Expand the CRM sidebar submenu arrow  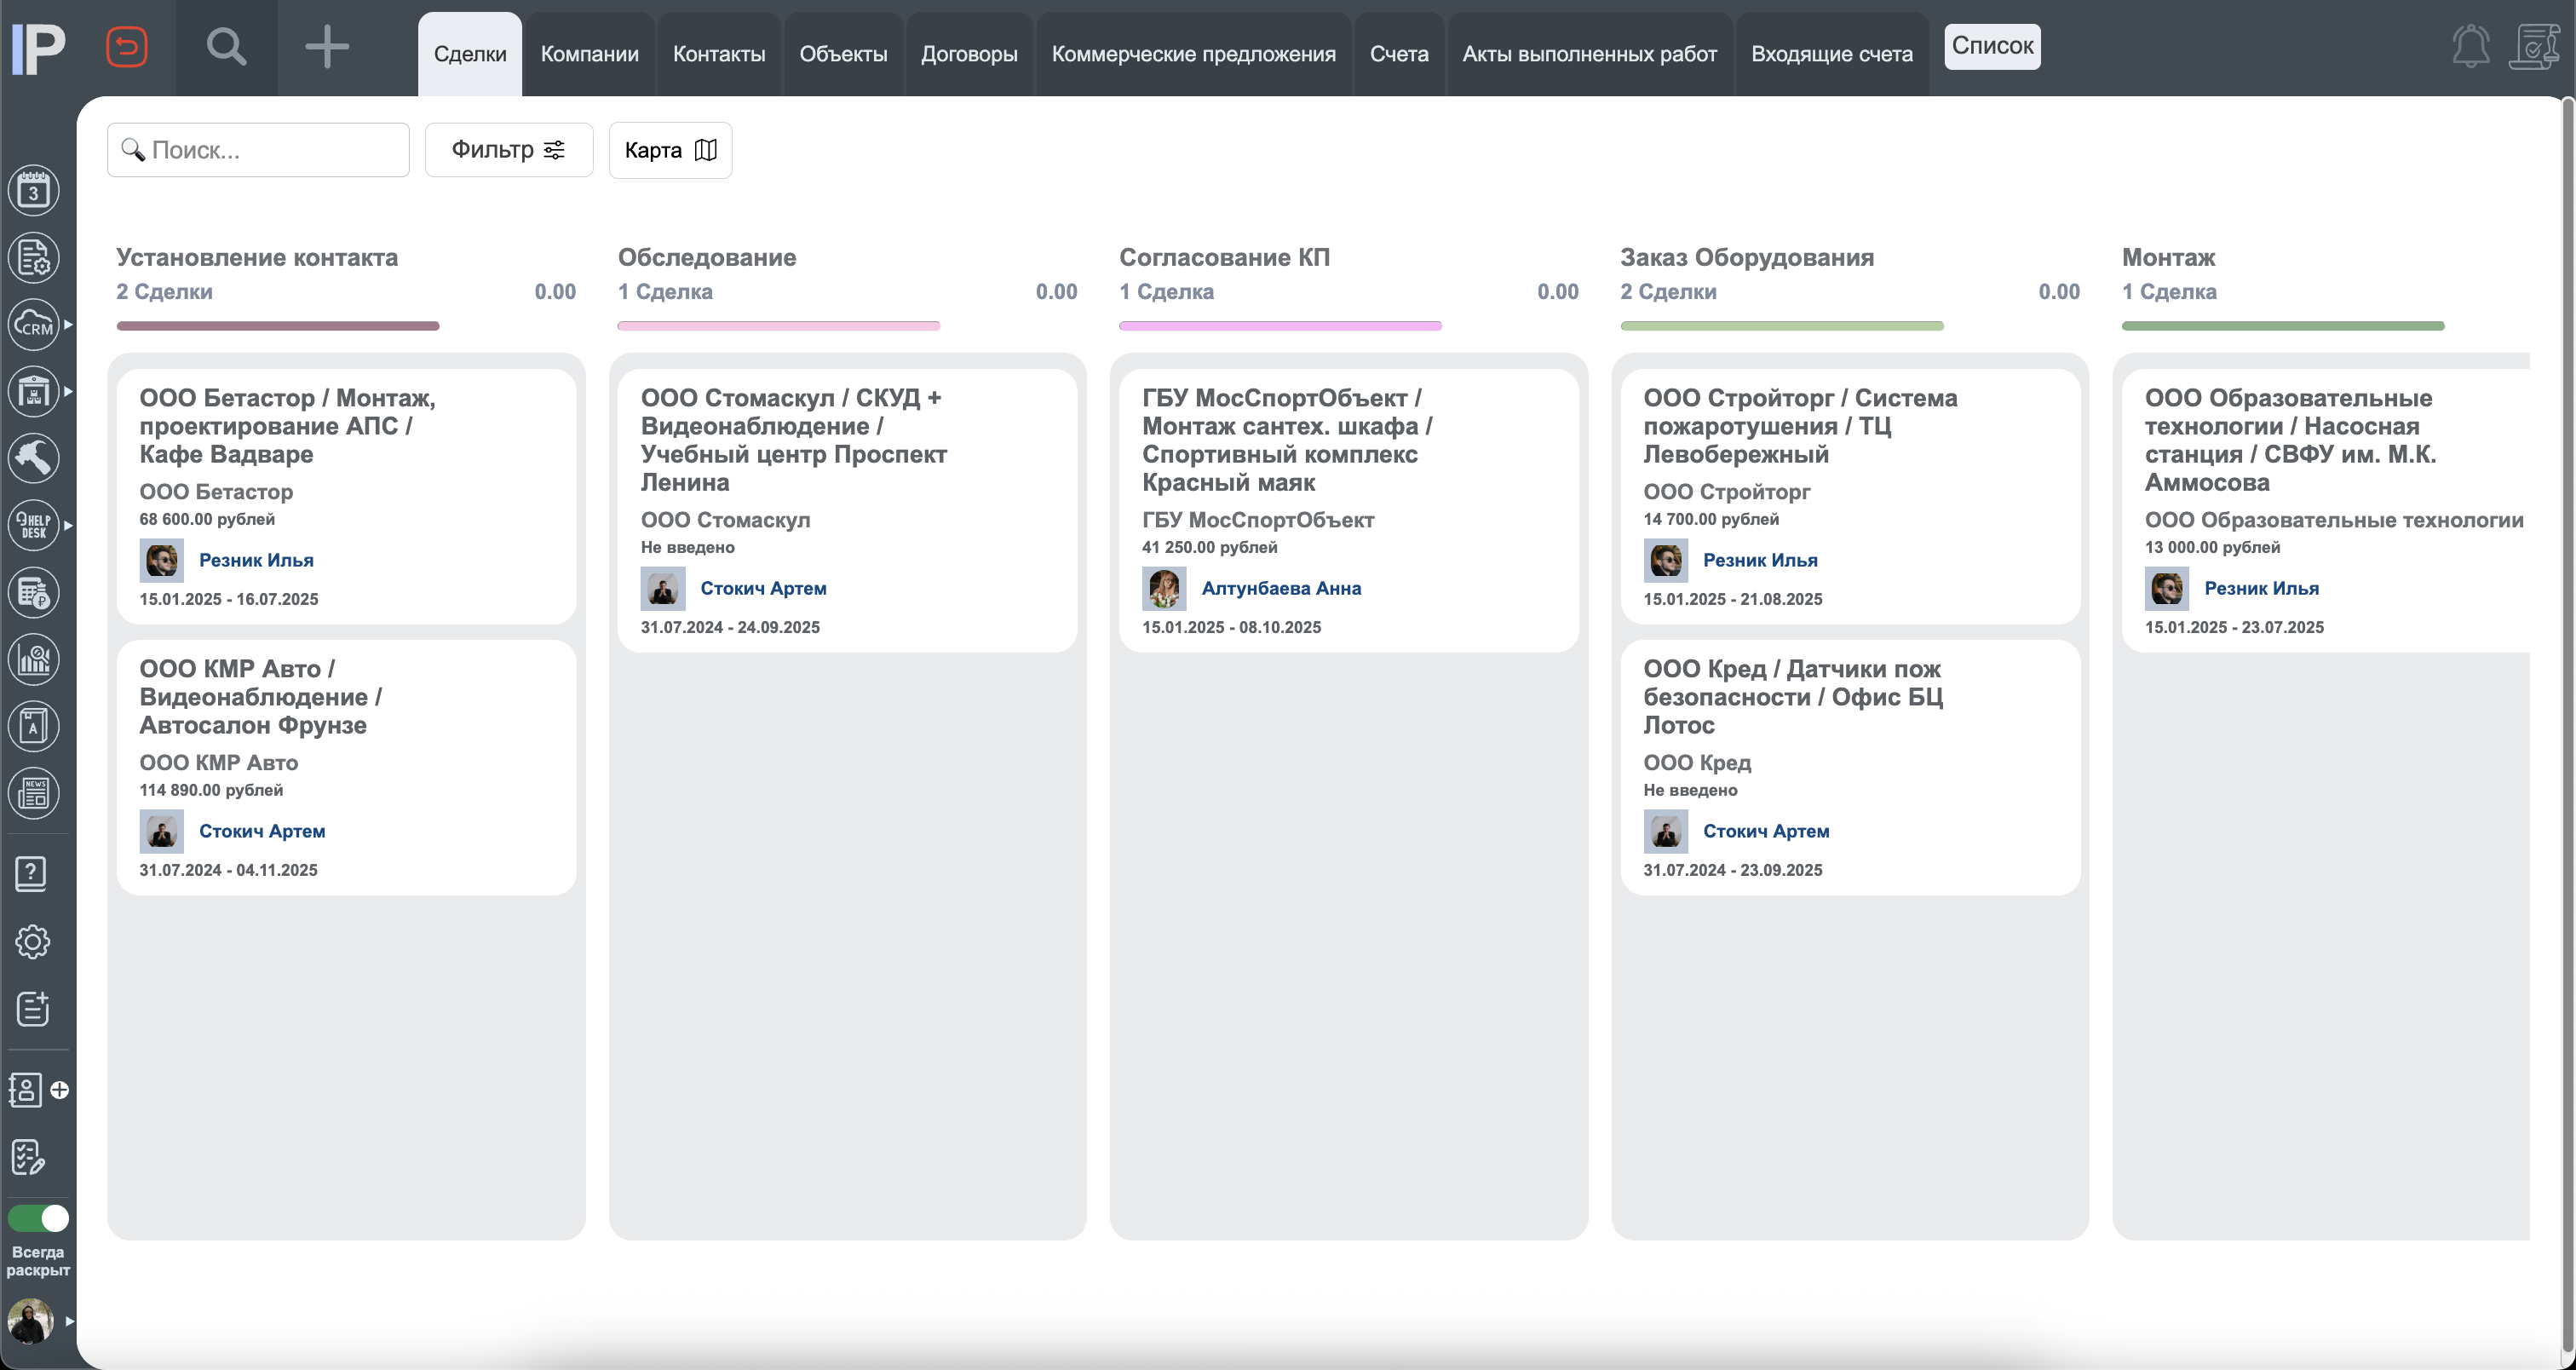[x=68, y=324]
